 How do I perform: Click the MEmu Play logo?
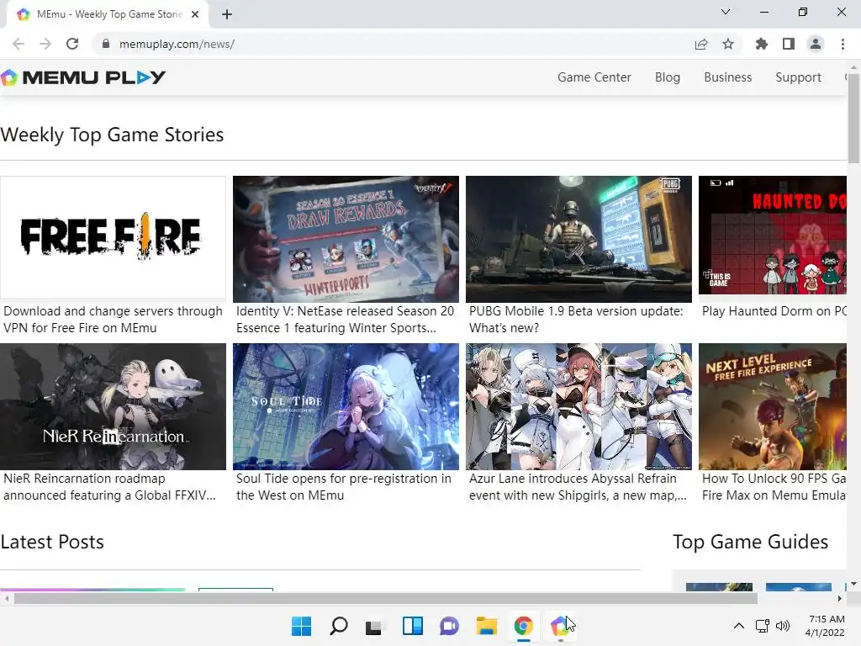83,77
